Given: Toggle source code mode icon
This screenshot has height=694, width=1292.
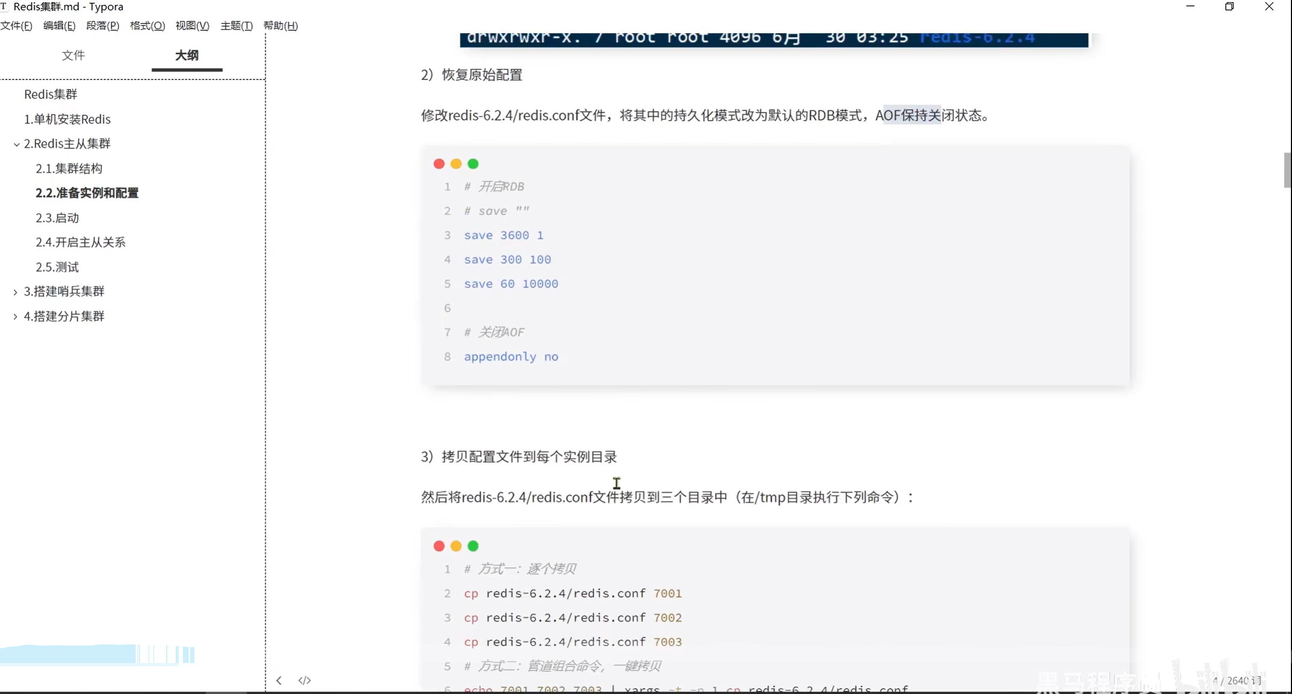Looking at the screenshot, I should pyautogui.click(x=304, y=680).
